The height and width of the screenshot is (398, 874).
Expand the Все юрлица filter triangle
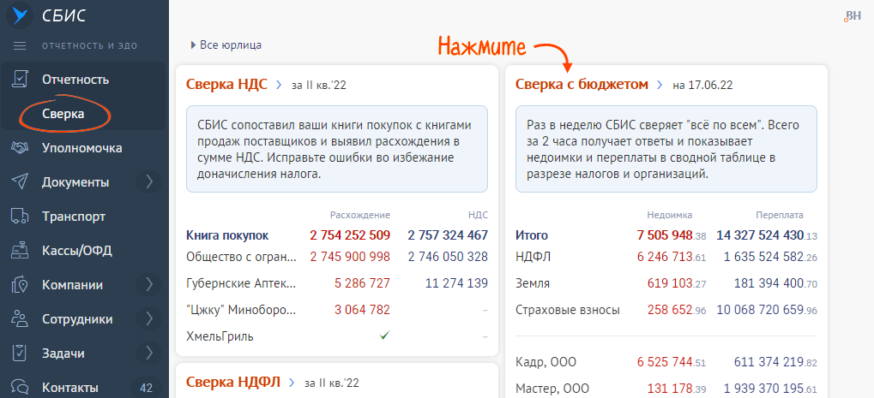pyautogui.click(x=193, y=45)
